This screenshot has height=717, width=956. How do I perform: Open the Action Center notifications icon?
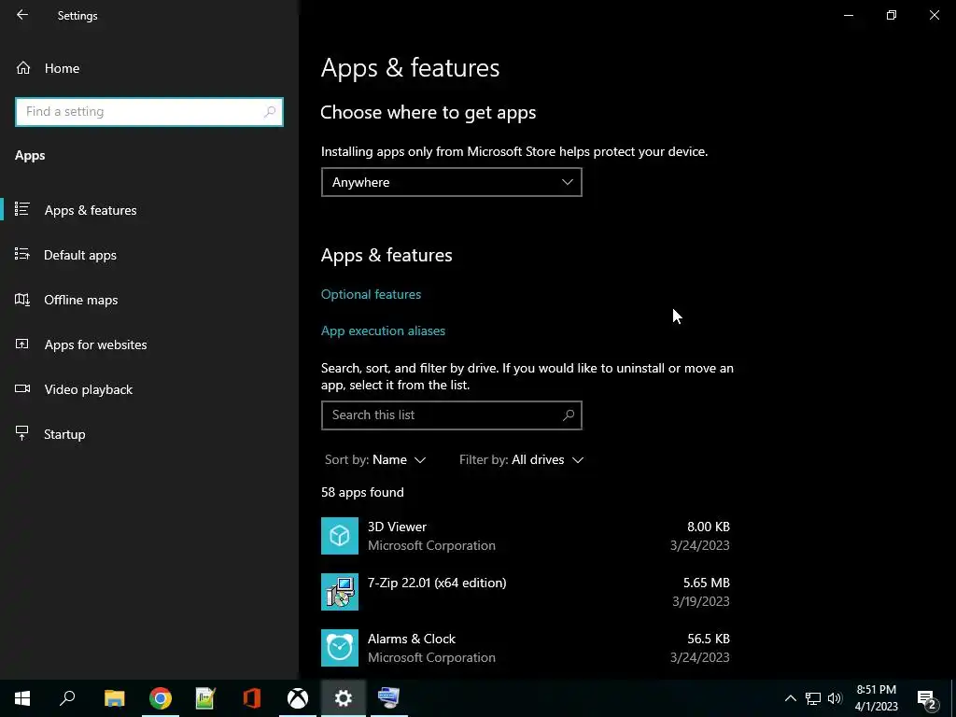pos(927,698)
